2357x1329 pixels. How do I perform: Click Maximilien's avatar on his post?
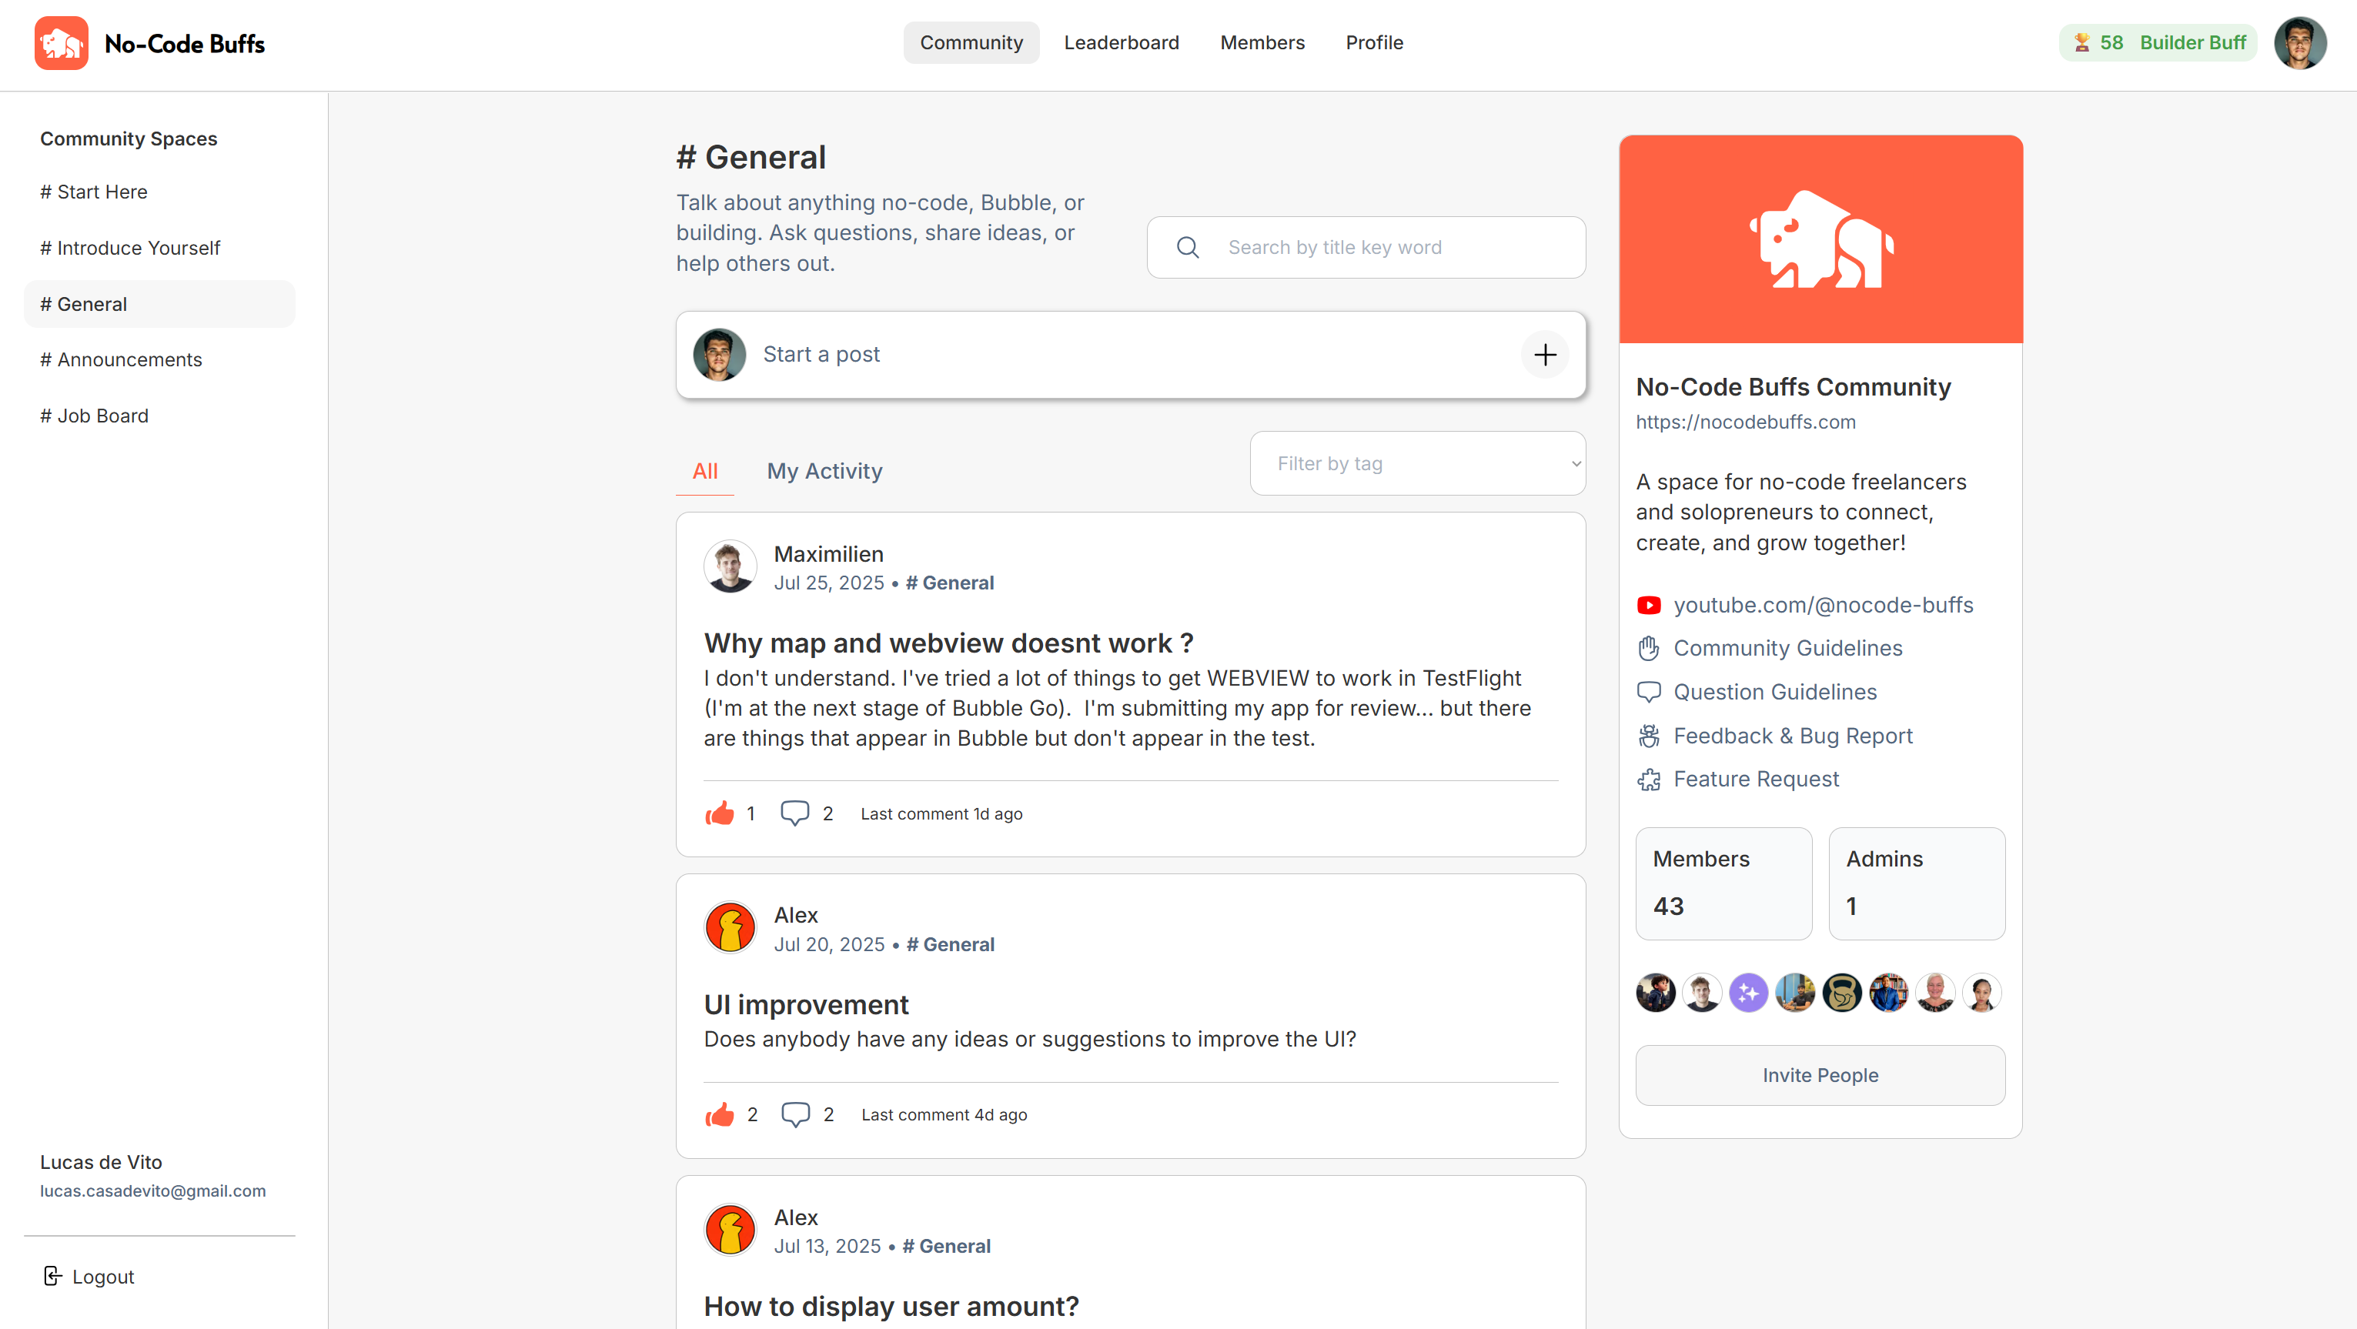pos(731,566)
